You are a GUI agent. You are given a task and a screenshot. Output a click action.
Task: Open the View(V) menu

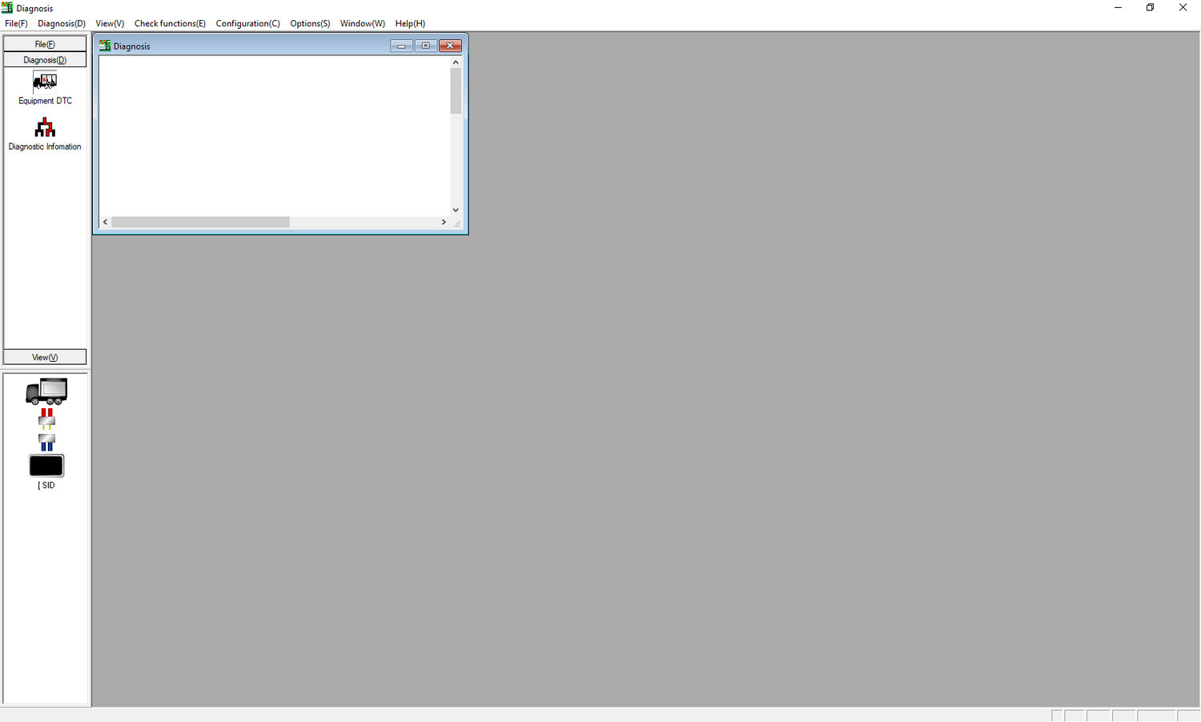coord(110,23)
